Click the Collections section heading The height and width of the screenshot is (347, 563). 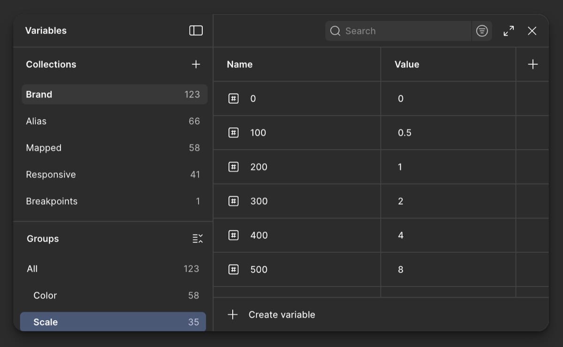pyautogui.click(x=51, y=64)
